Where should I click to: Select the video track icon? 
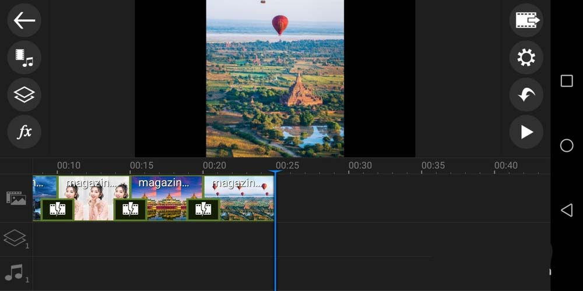click(x=16, y=198)
